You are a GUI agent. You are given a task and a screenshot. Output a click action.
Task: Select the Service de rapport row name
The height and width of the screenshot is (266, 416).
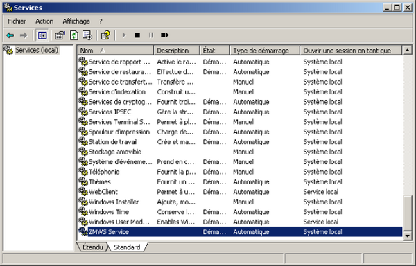coord(119,62)
